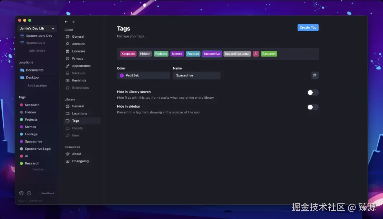Image resolution: width=383 pixels, height=219 pixels.
Task: Open Spacedrive Legal tag in sidebar
Action: click(36, 149)
